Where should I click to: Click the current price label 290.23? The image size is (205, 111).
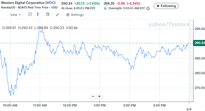199,43
